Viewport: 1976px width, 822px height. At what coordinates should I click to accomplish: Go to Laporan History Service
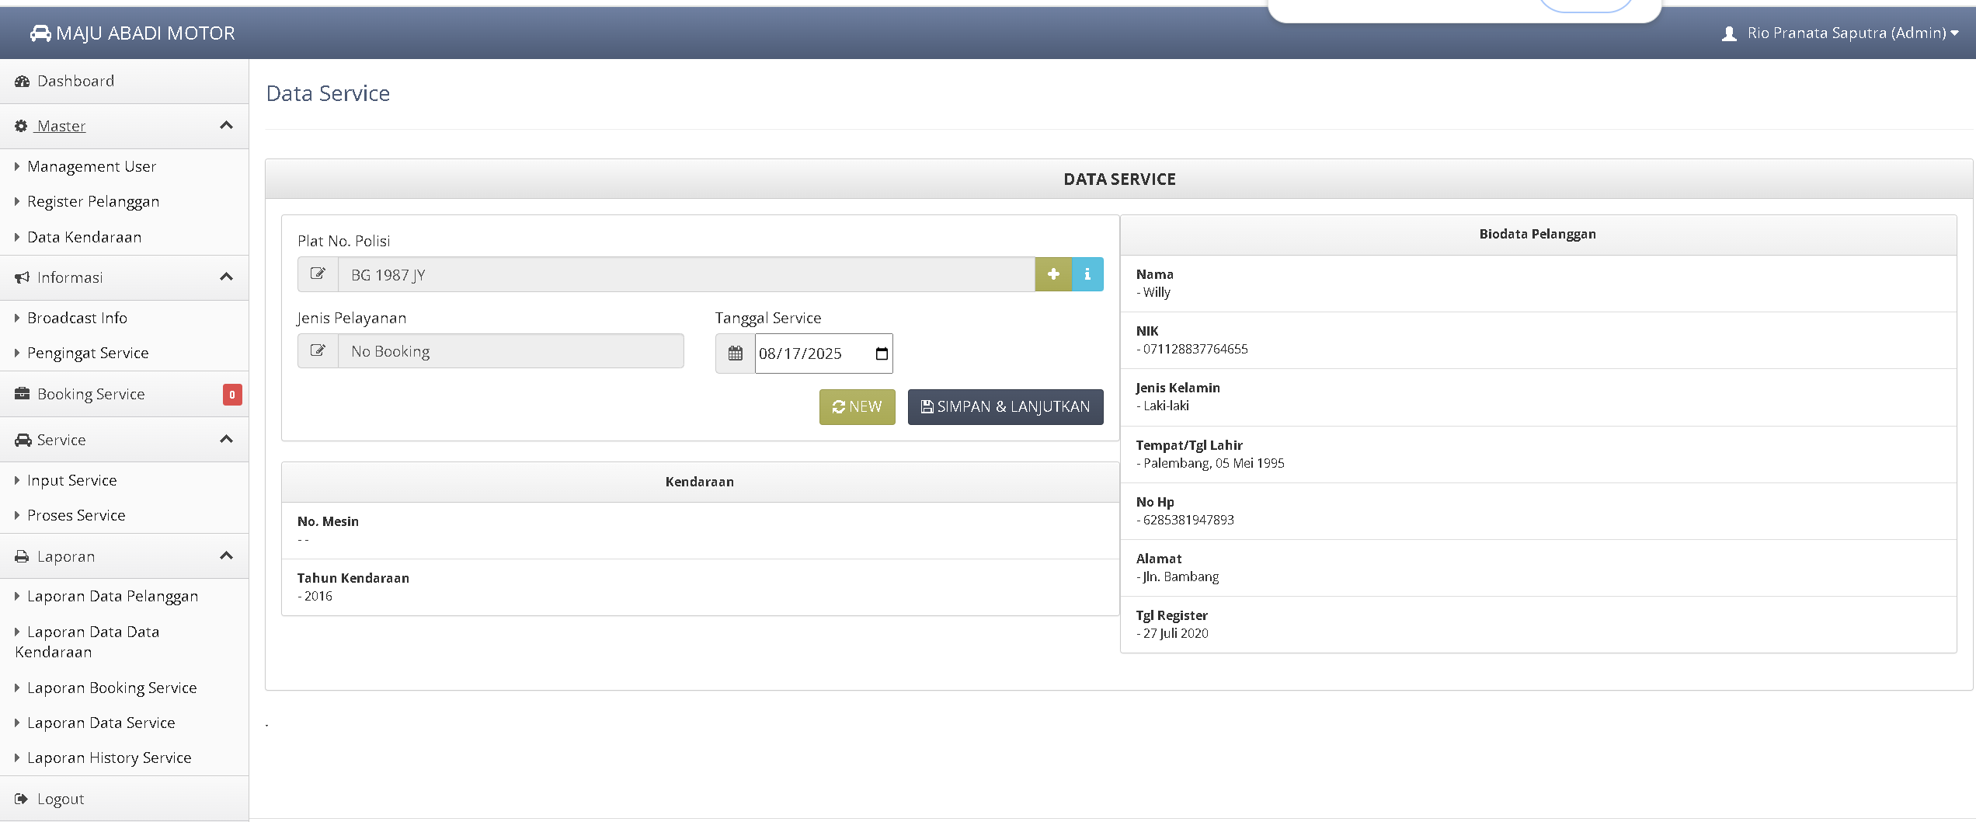click(x=109, y=758)
